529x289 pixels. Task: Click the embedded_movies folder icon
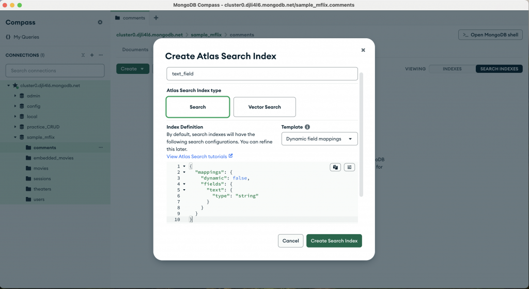(28, 158)
